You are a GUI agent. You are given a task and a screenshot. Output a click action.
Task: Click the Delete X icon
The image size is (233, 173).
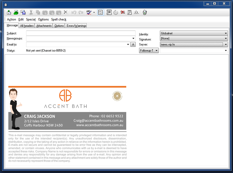[66, 12]
